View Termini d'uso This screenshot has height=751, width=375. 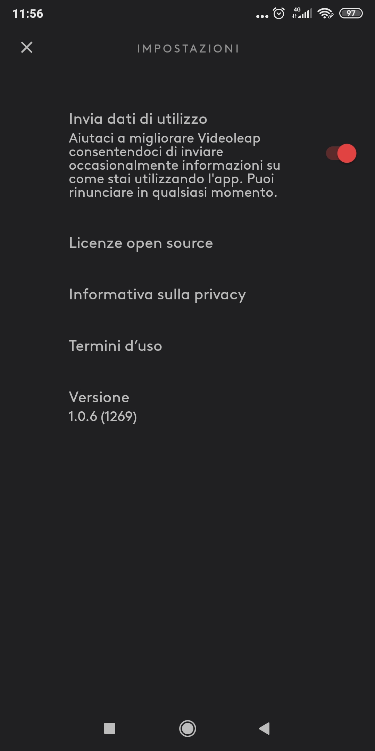116,346
